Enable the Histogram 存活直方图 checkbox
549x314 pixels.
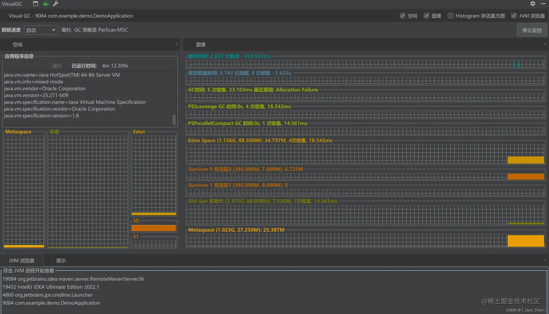(451, 16)
